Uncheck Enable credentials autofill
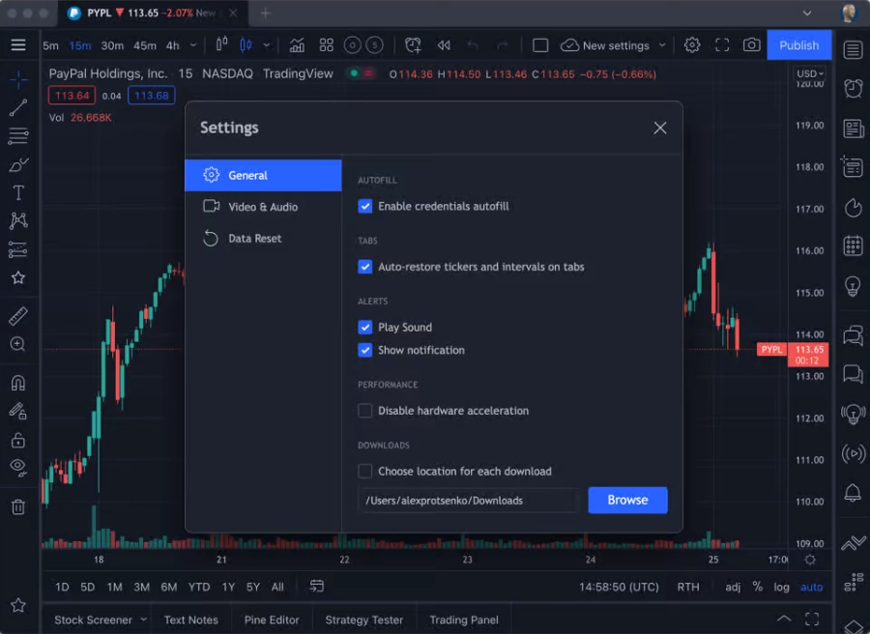 (364, 207)
